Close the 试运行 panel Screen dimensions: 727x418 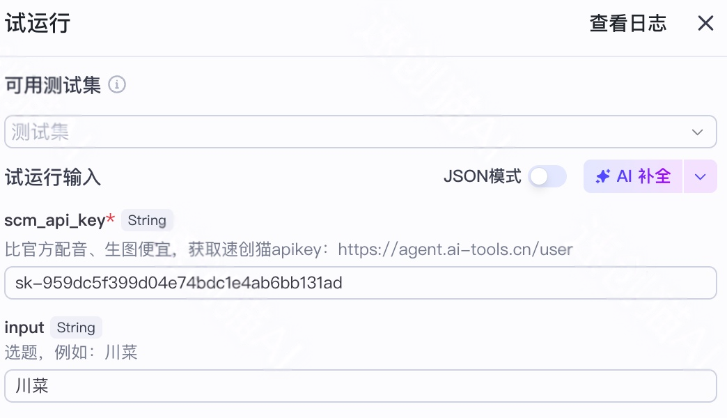point(705,24)
